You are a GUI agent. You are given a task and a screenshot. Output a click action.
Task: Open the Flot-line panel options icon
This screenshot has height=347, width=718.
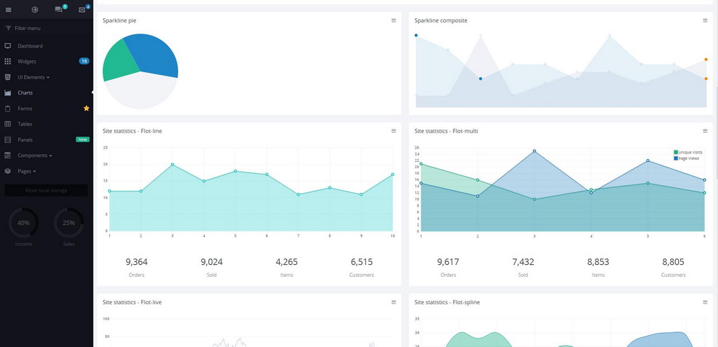click(x=393, y=130)
